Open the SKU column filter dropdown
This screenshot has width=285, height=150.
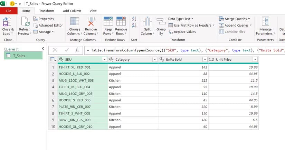tap(104, 60)
